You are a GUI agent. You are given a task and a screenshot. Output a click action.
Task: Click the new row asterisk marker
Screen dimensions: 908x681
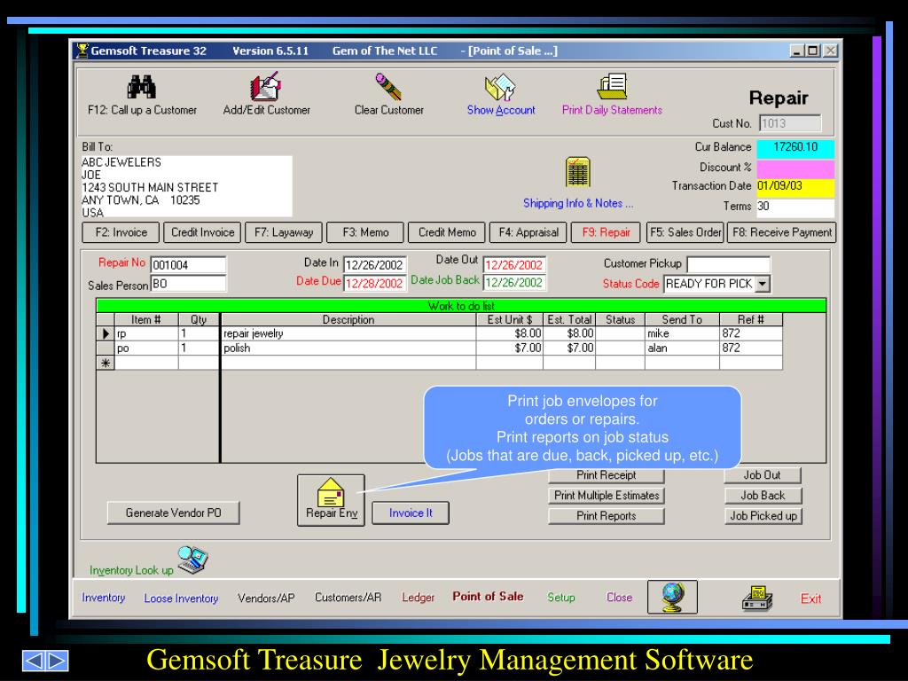(106, 363)
